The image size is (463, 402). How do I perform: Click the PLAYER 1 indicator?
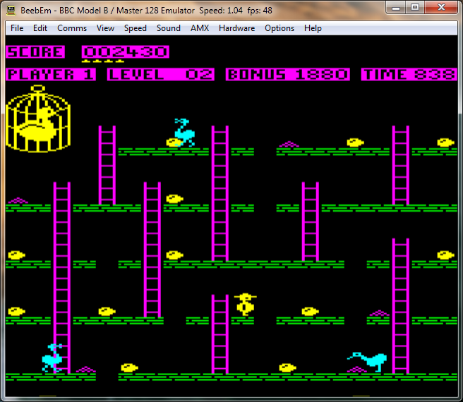pyautogui.click(x=51, y=74)
